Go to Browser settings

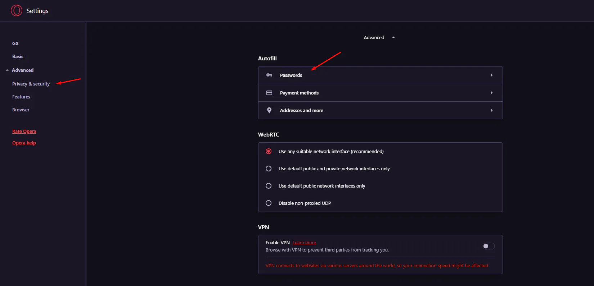pyautogui.click(x=21, y=110)
